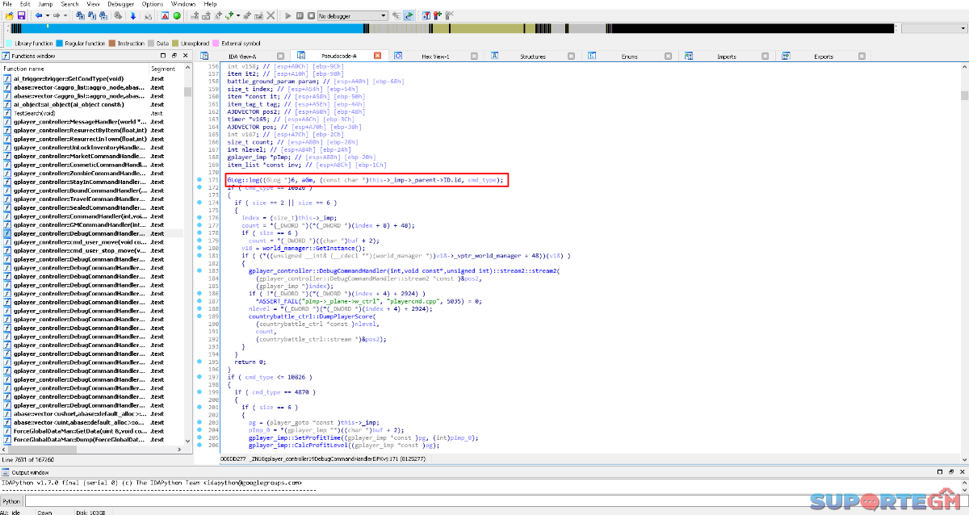Click the External symbol pink legend swatch

pos(216,43)
